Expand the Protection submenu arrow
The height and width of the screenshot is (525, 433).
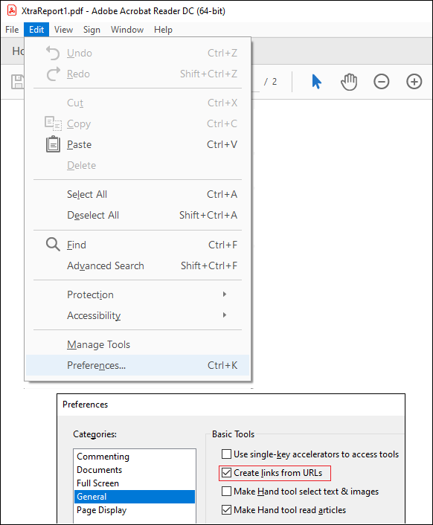coord(225,294)
